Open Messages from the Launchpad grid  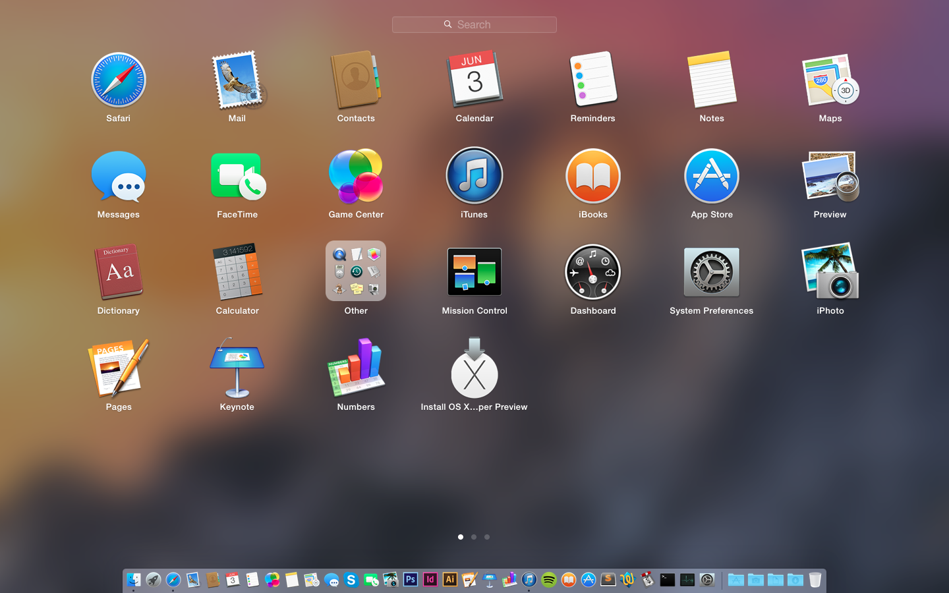click(119, 176)
